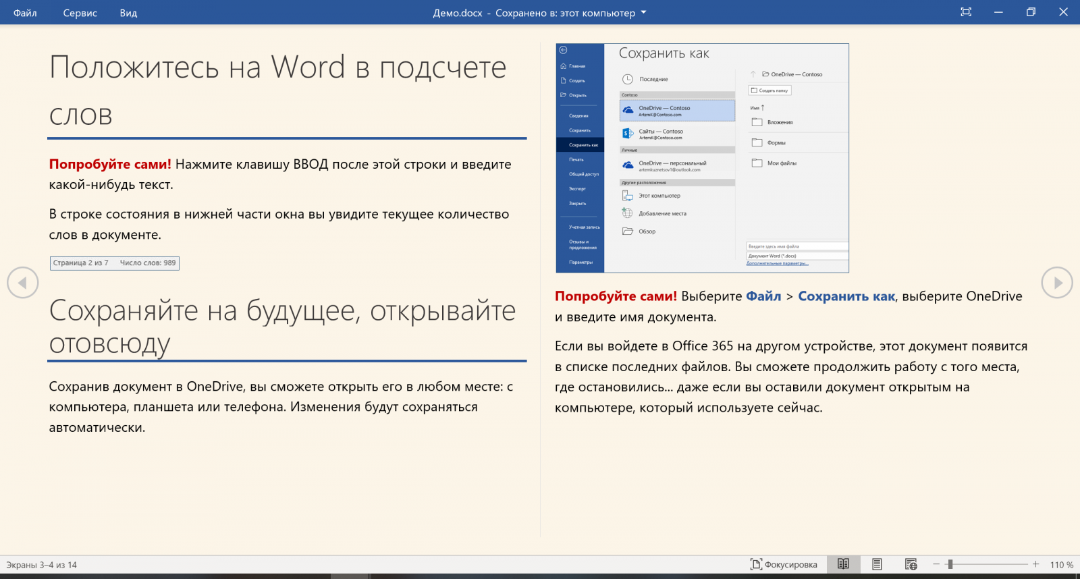Open the Вид menu
The height and width of the screenshot is (579, 1080).
point(128,13)
